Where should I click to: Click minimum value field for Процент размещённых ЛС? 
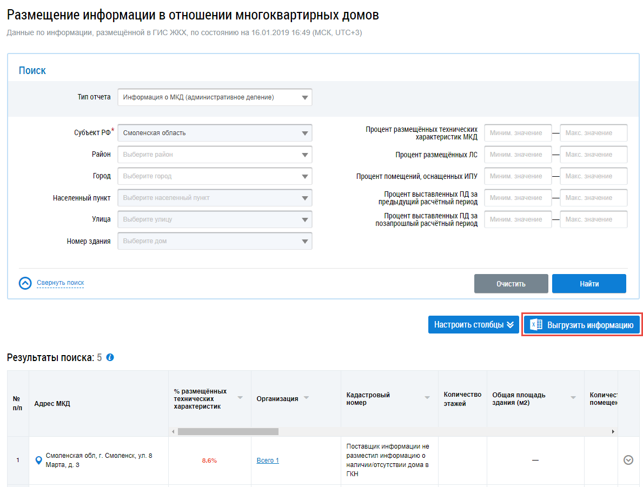(x=518, y=155)
